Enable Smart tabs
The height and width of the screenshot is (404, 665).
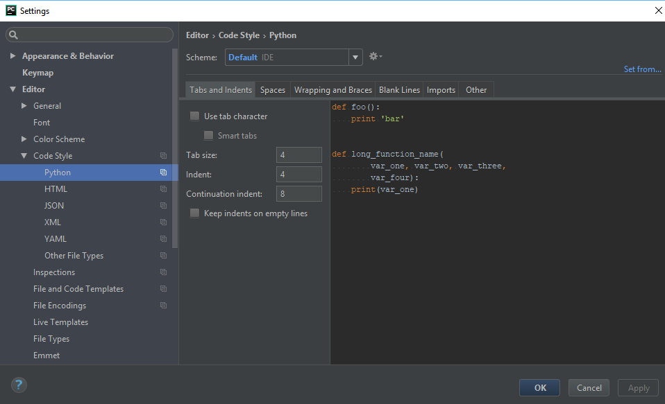[208, 135]
